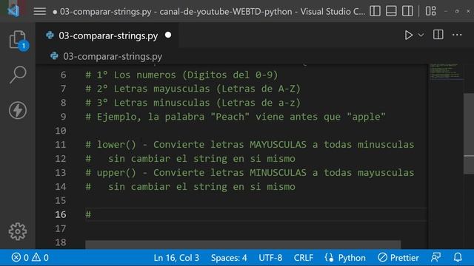The width and height of the screenshot is (474, 266).
Task: Click the 03-comparar-strings.py breadcrumb
Action: [113, 56]
